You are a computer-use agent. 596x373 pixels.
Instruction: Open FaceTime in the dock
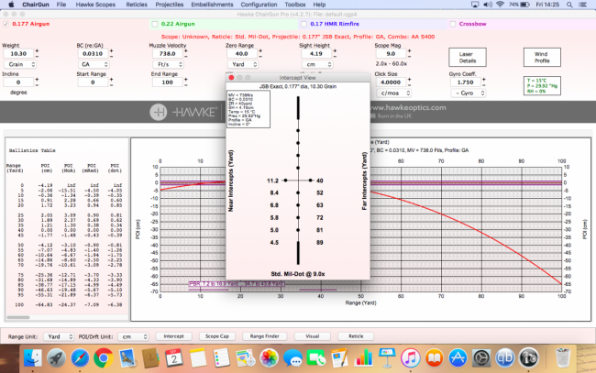click(315, 357)
